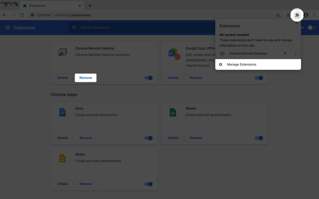Disable the Chrome Remote Desktop extension toggle
This screenshot has height=199, width=319.
click(149, 78)
